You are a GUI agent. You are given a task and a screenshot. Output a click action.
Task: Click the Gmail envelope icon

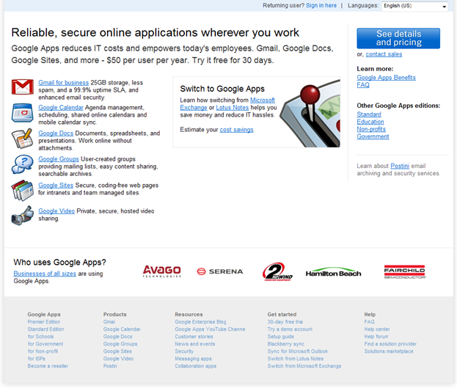coord(23,87)
